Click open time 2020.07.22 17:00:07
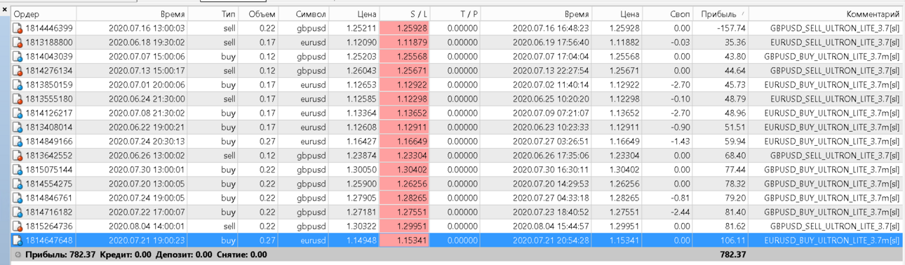905x265 pixels. coord(147,212)
